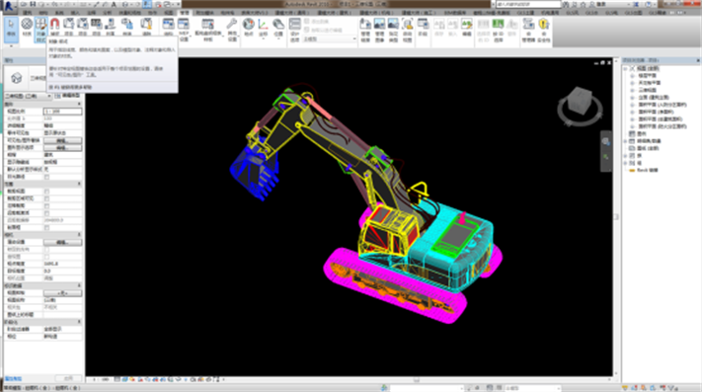Switch to the Manage ribbon tab
The height and width of the screenshot is (392, 702).
(x=185, y=13)
